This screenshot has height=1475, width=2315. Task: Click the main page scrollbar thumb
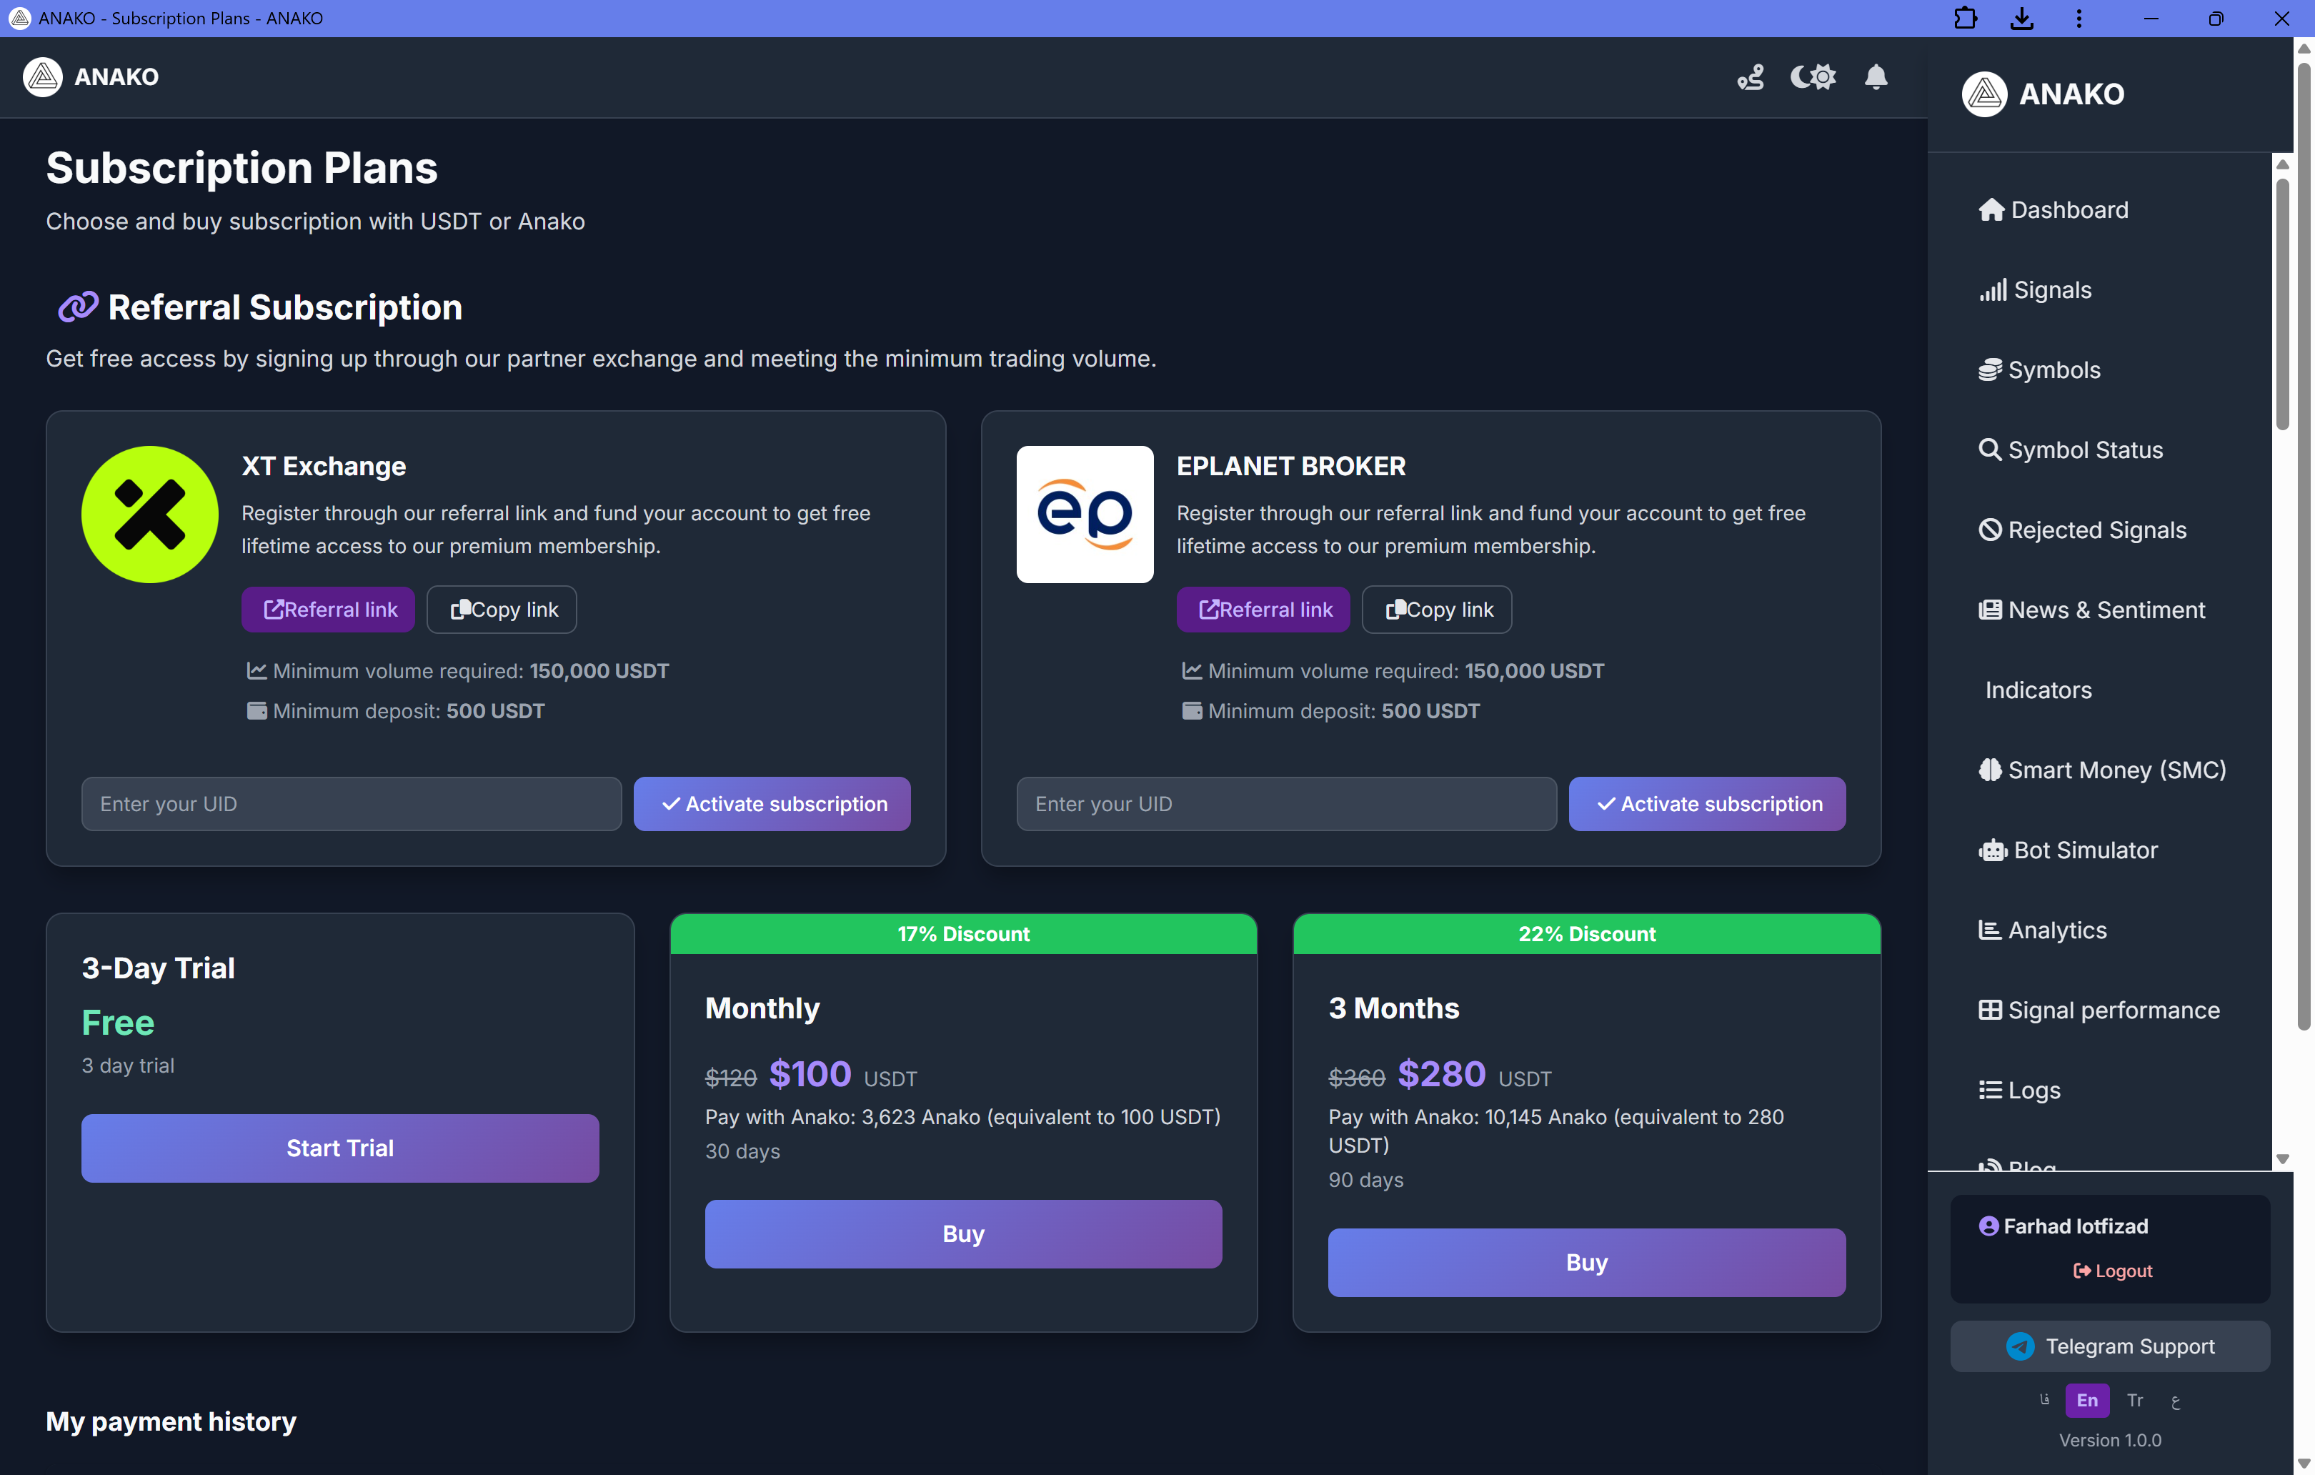(x=2304, y=545)
